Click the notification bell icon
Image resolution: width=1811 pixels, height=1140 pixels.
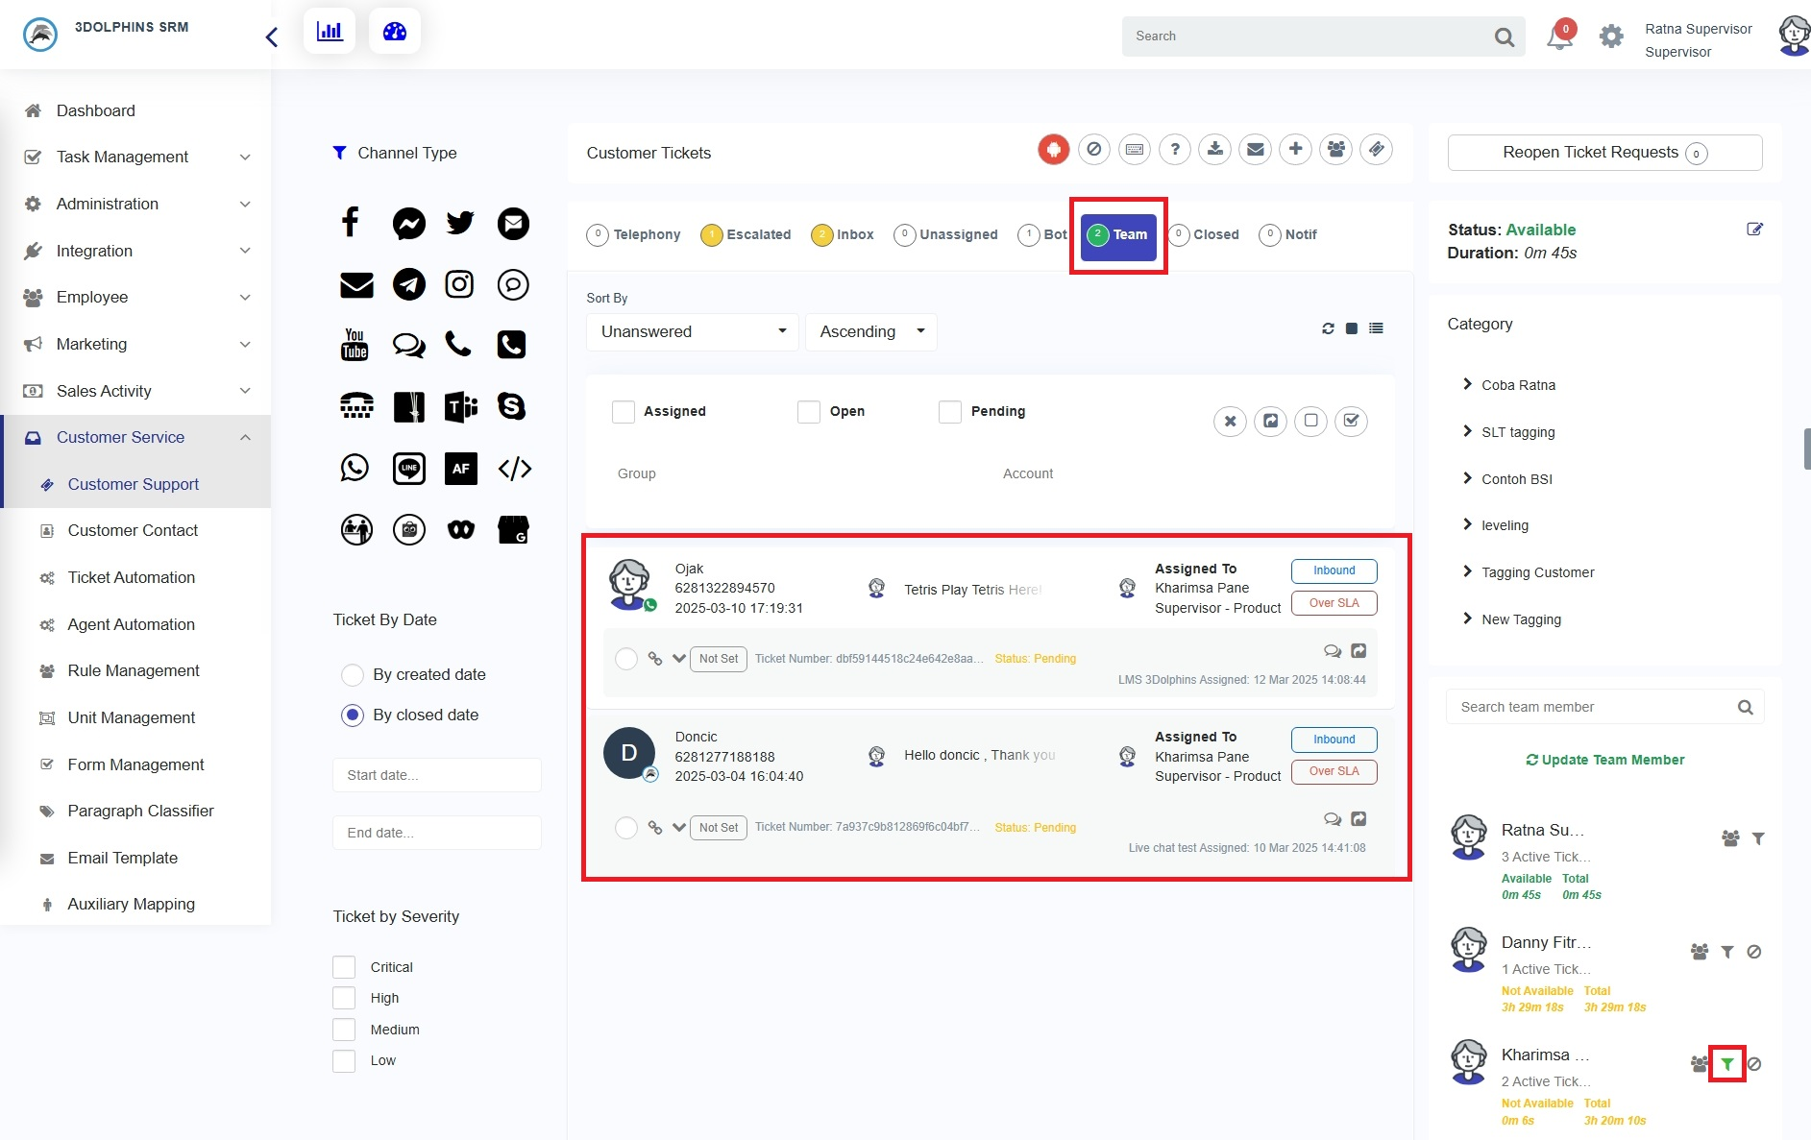pyautogui.click(x=1558, y=37)
